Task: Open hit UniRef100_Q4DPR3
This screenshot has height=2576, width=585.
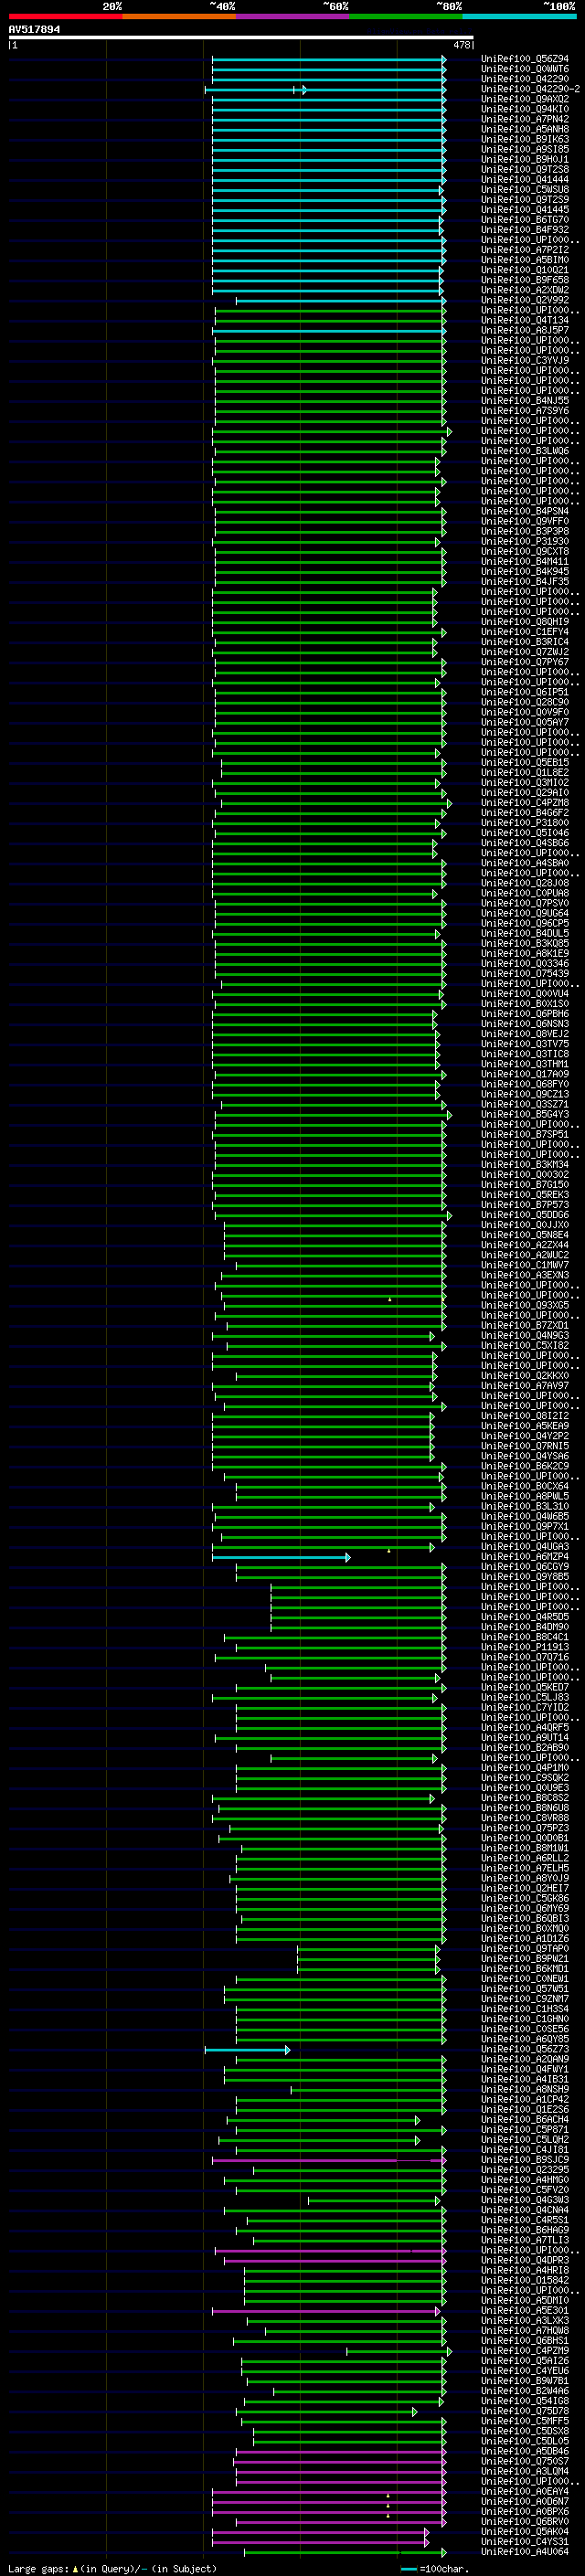Action: [525, 2260]
